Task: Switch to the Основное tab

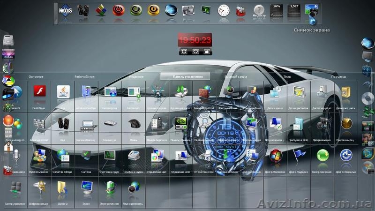Action: [x=36, y=76]
